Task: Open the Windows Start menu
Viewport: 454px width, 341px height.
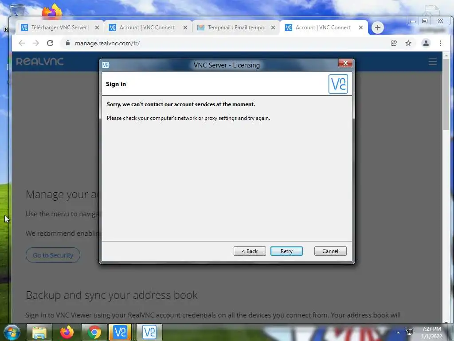Action: coord(12,332)
